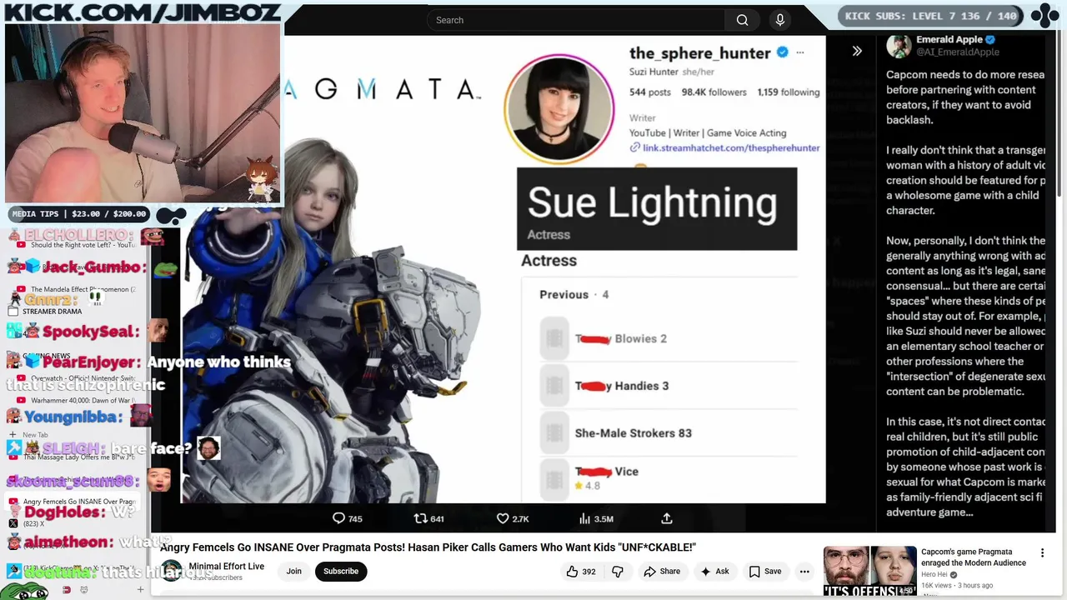1067x600 pixels.
Task: Click '1,159 following' text
Action: coord(789,92)
